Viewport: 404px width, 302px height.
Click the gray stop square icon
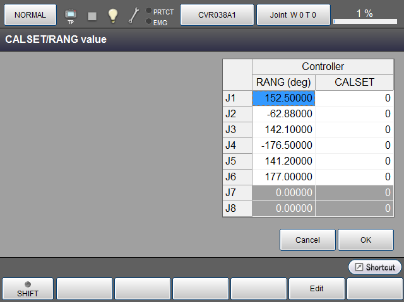click(x=92, y=15)
